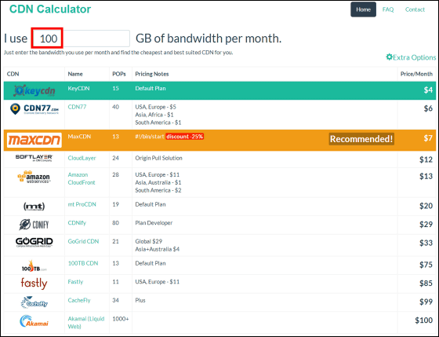Click the CDN77 $6 price
Screen dimensions: 439x337
(x=428, y=108)
